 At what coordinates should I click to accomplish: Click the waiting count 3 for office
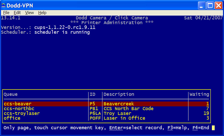pos(208,118)
